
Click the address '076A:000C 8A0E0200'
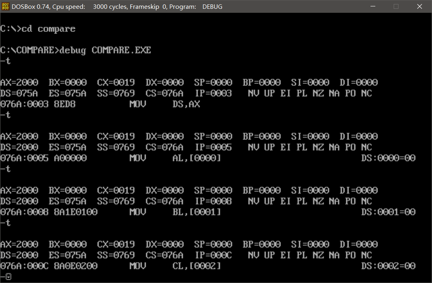click(x=49, y=266)
